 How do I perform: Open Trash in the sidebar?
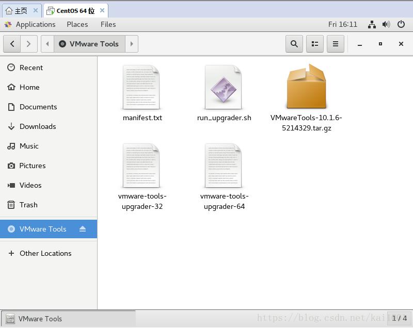click(49, 205)
